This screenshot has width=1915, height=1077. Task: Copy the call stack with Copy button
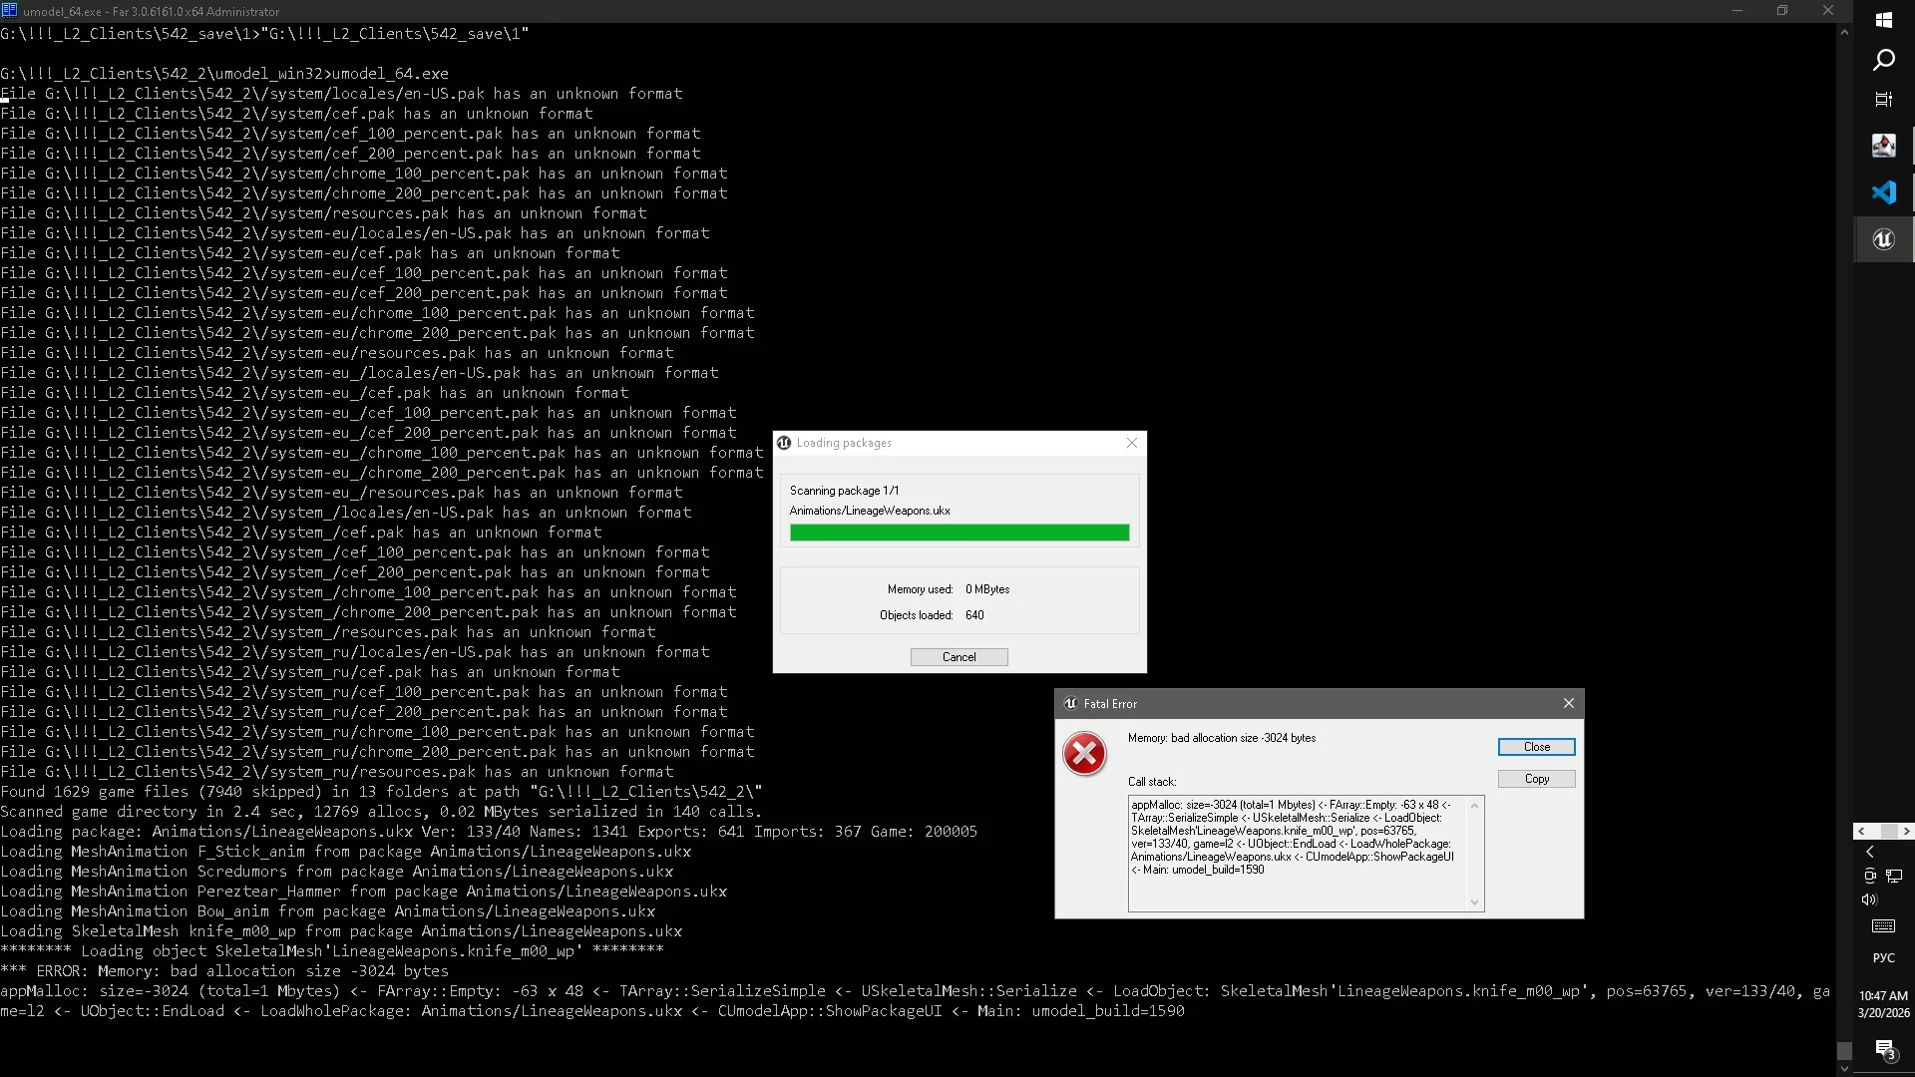1536,779
